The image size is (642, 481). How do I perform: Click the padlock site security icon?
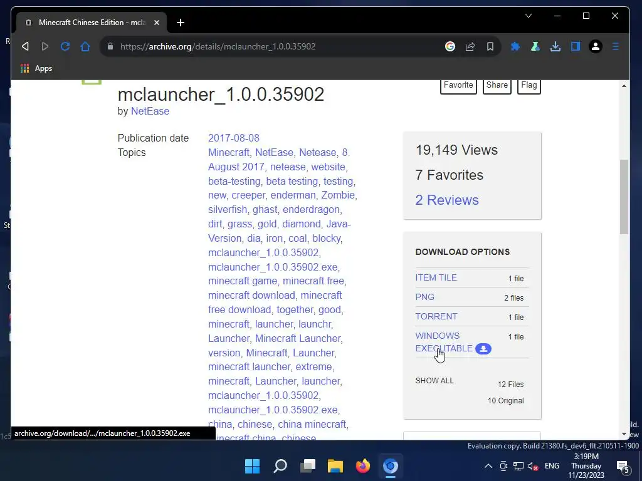(x=110, y=46)
